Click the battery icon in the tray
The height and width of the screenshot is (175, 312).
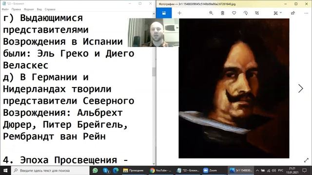click(x=263, y=171)
